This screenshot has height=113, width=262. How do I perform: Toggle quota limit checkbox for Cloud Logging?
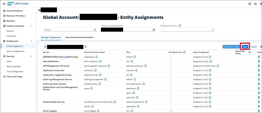(171, 111)
